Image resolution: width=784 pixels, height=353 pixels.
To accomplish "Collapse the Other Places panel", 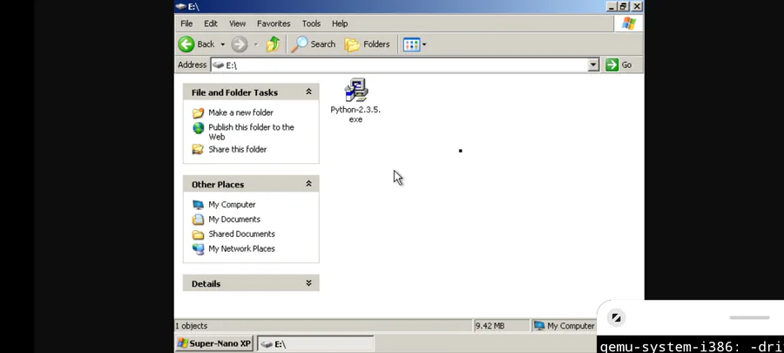I will point(308,184).
